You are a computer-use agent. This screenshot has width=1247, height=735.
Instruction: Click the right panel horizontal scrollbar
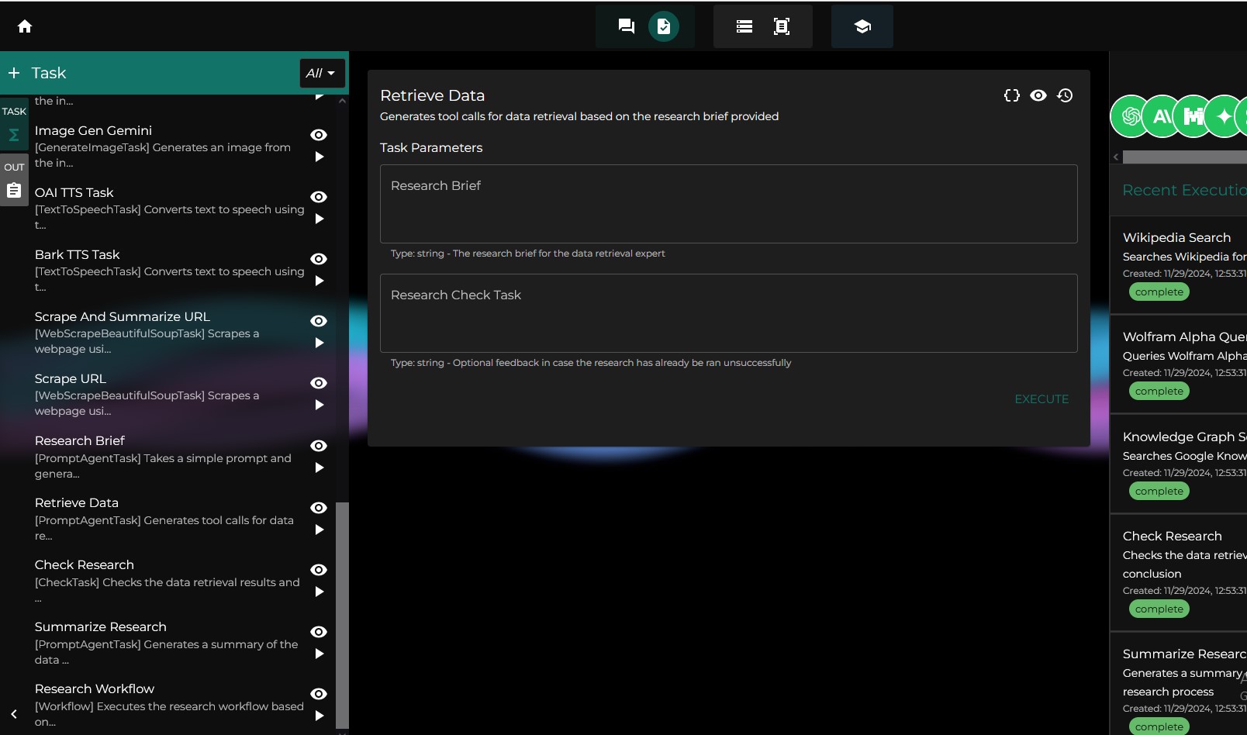[1185, 157]
